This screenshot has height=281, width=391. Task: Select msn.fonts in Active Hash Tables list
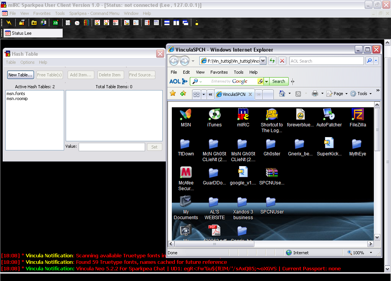[x=16, y=94]
